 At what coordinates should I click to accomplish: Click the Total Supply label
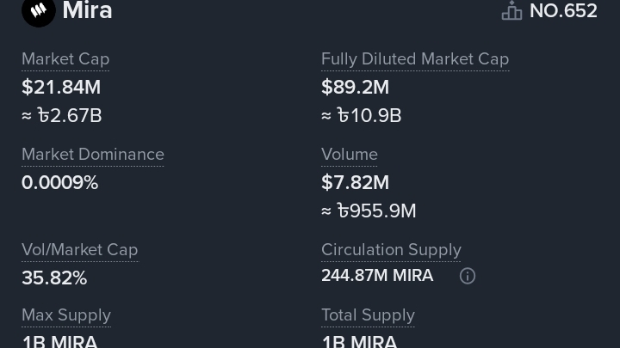pyautogui.click(x=368, y=315)
